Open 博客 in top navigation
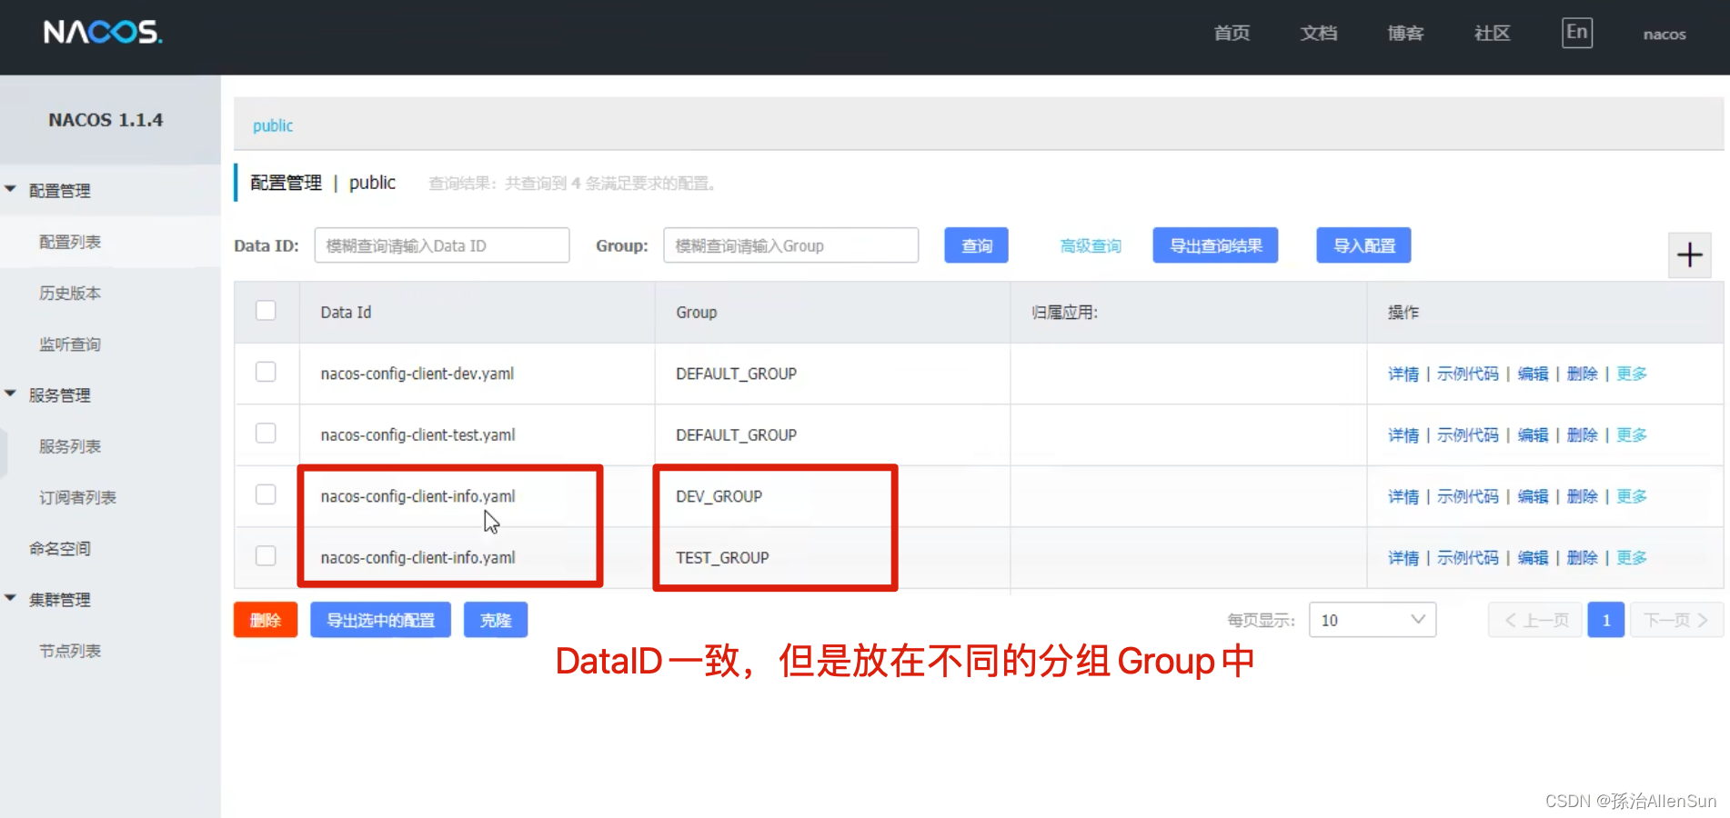Image resolution: width=1730 pixels, height=818 pixels. [x=1405, y=34]
